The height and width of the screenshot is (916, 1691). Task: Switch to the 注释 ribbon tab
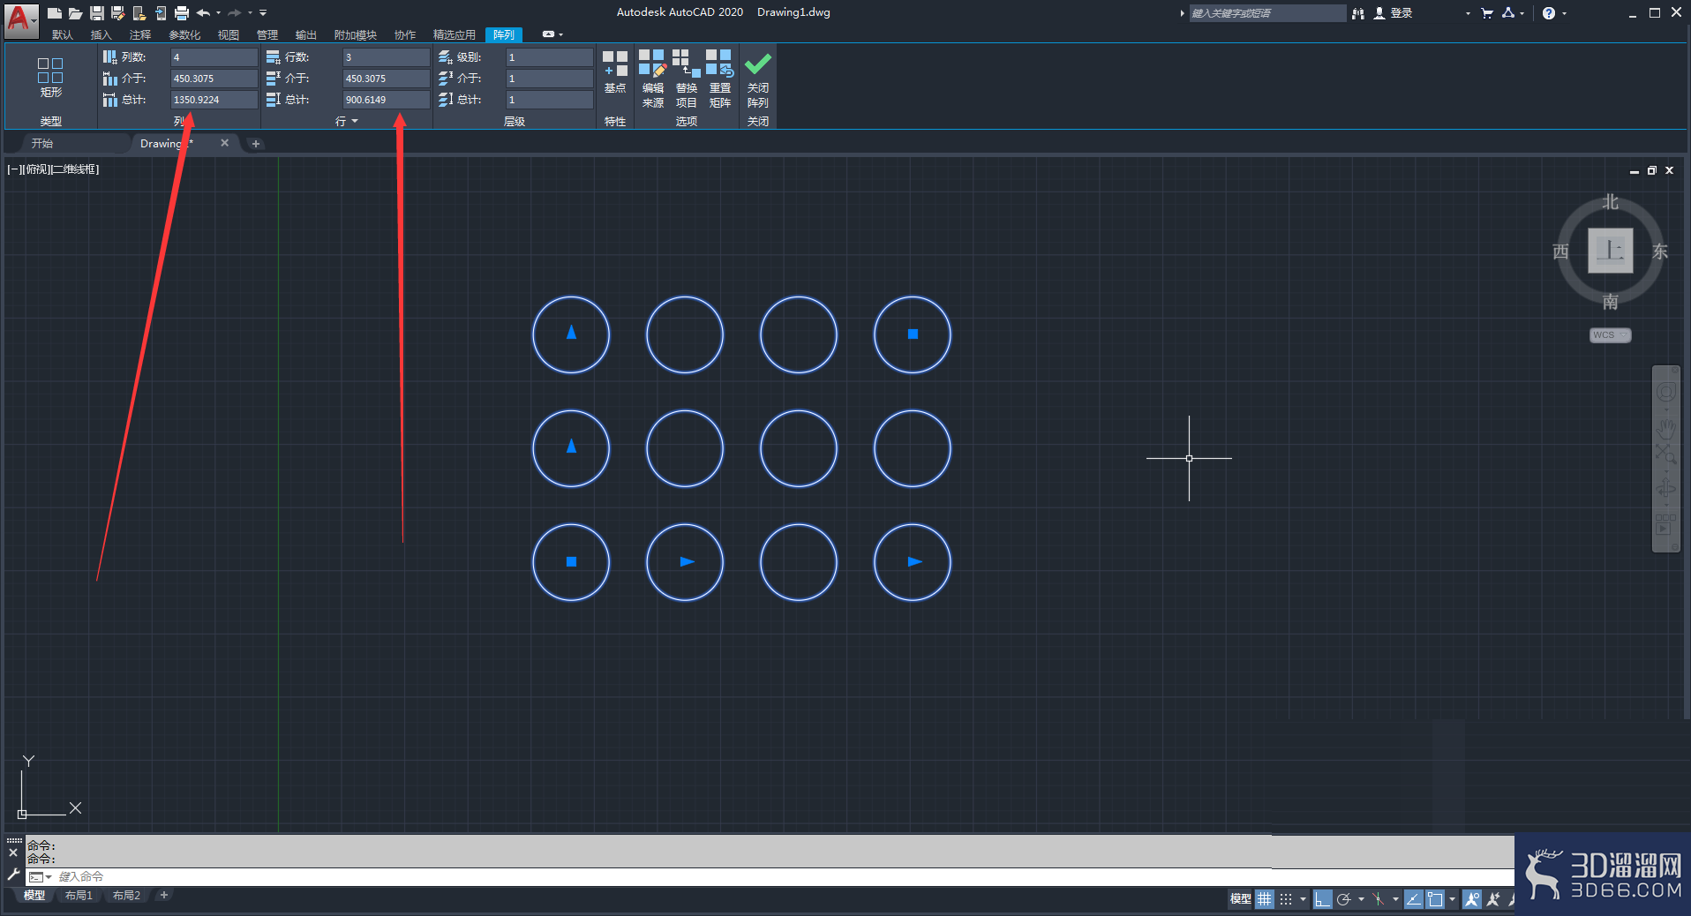coord(139,34)
